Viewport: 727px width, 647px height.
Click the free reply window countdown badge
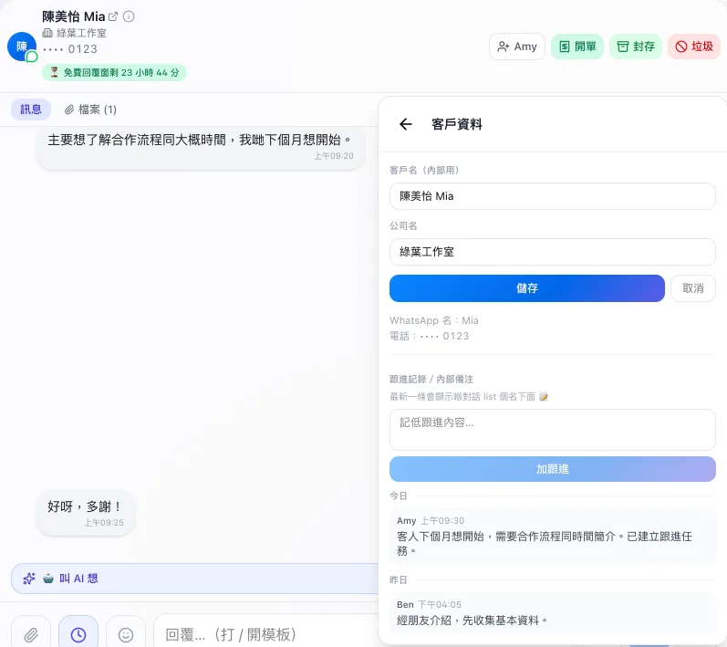(x=114, y=72)
